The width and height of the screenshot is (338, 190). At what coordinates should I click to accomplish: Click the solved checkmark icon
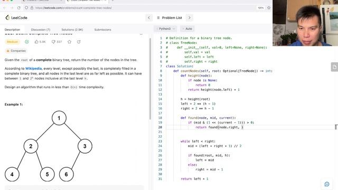click(x=27, y=42)
